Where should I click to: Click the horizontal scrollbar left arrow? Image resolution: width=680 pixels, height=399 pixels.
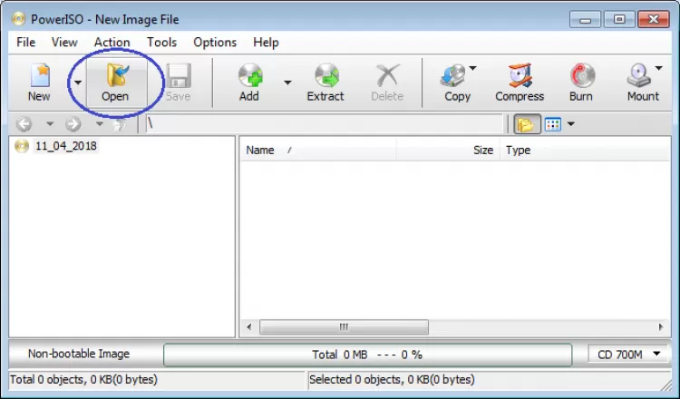tap(249, 327)
